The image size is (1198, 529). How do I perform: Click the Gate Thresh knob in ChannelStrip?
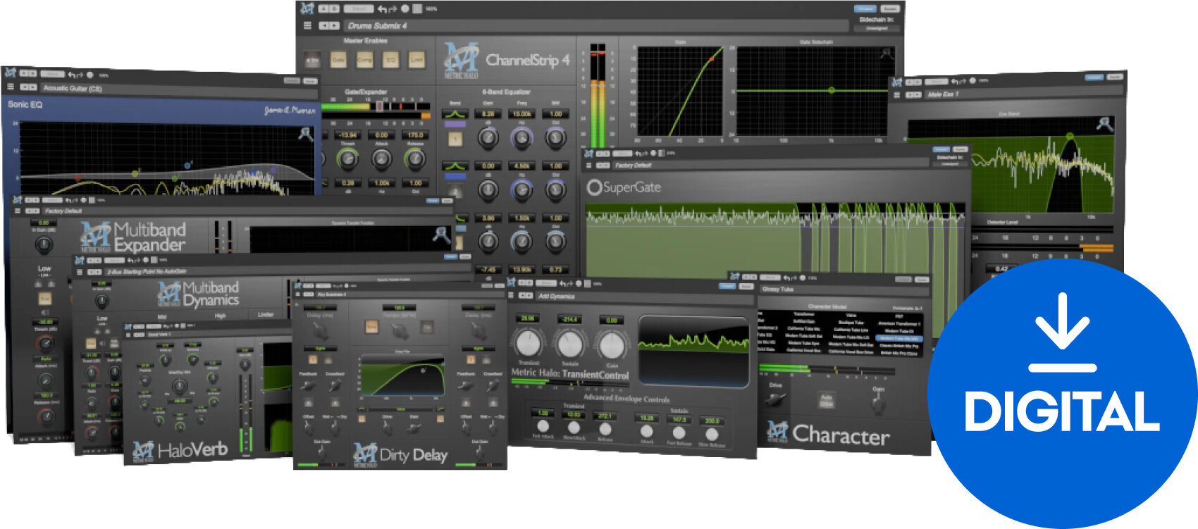coord(347,160)
